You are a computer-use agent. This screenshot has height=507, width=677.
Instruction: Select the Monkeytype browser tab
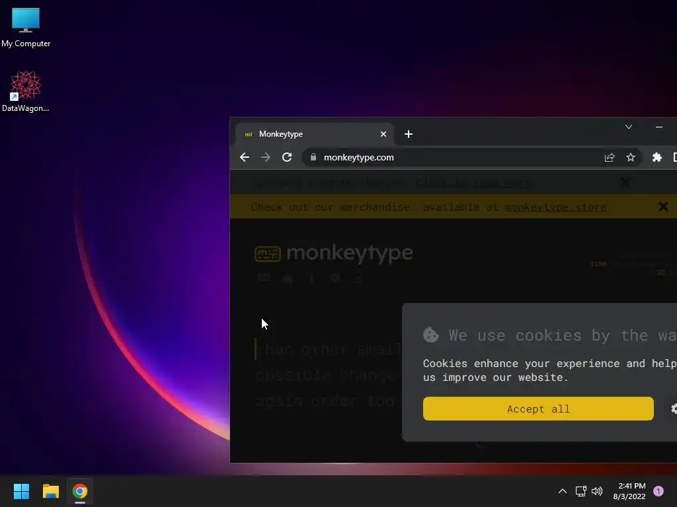coord(314,134)
